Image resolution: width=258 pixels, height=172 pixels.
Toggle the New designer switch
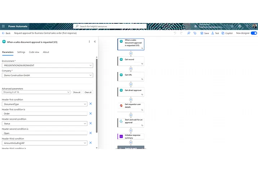coord(254,33)
